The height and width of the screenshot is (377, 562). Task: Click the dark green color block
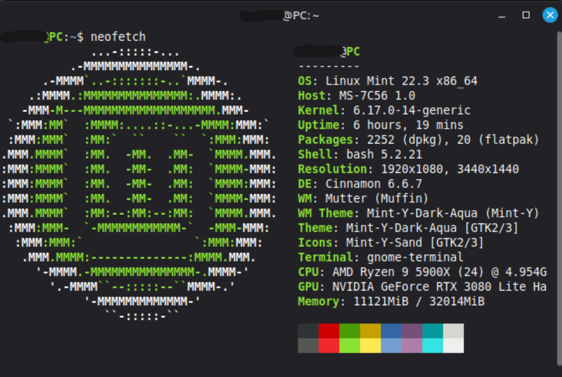click(x=350, y=331)
